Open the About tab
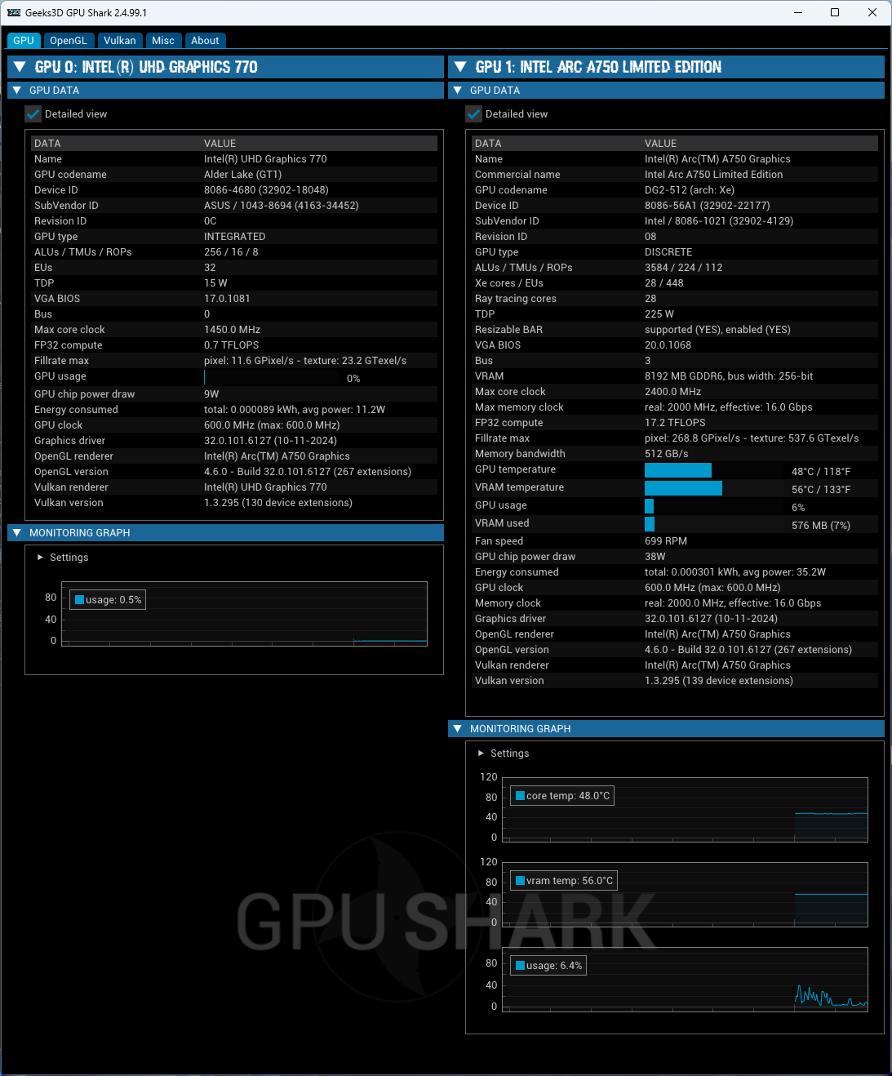 tap(205, 41)
